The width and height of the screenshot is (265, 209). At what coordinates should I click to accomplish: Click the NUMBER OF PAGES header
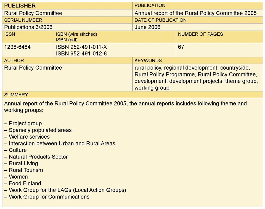(219, 37)
